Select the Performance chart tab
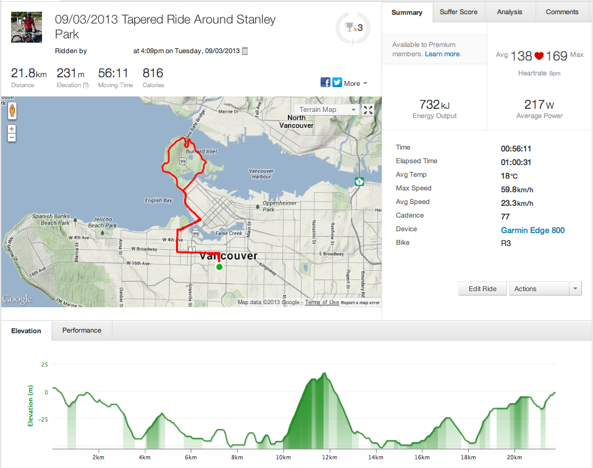The image size is (593, 468). (x=82, y=330)
